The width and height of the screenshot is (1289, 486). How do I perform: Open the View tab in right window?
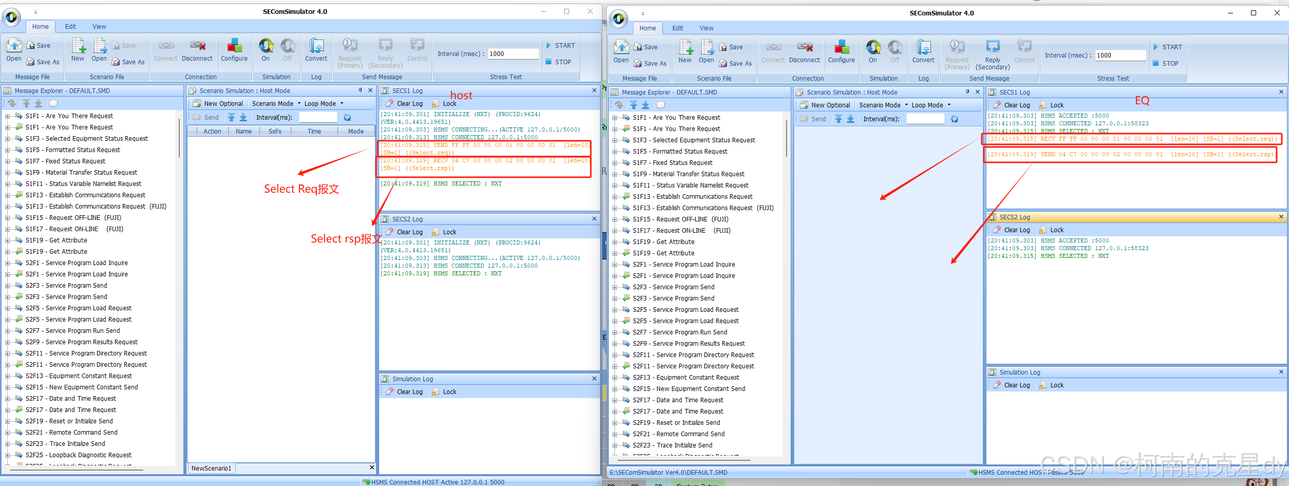pyautogui.click(x=706, y=28)
